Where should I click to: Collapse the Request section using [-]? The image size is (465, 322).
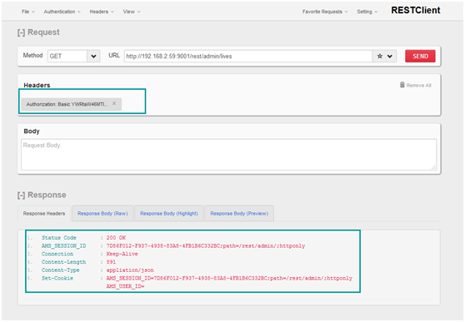point(21,32)
